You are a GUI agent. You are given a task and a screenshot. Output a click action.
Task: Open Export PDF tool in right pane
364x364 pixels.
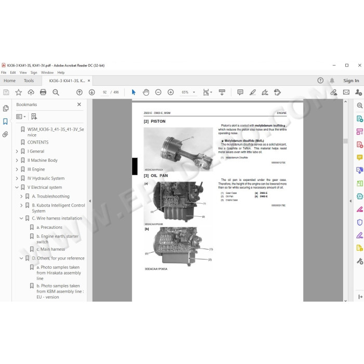coord(360,119)
